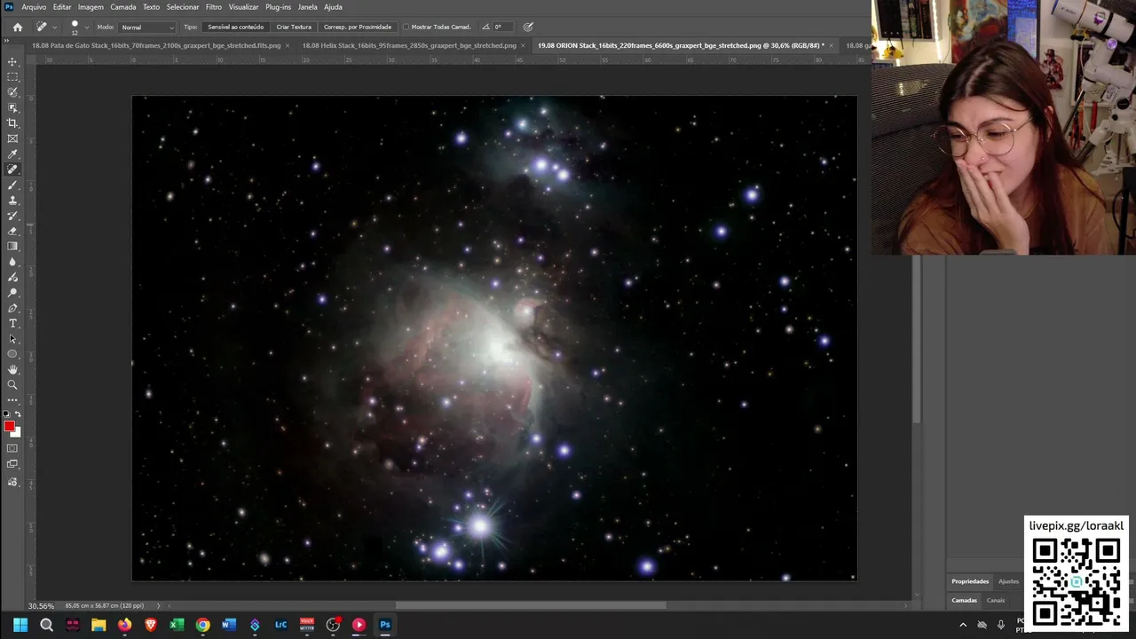Open Lightroom Classic from the taskbar
Screen dimensions: 1136x639
280,625
